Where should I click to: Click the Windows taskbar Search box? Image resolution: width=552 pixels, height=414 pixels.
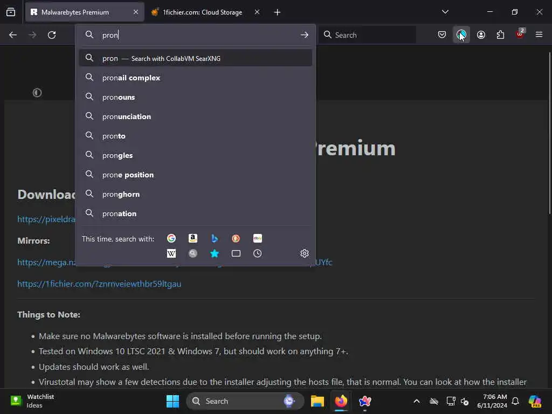(x=245, y=401)
